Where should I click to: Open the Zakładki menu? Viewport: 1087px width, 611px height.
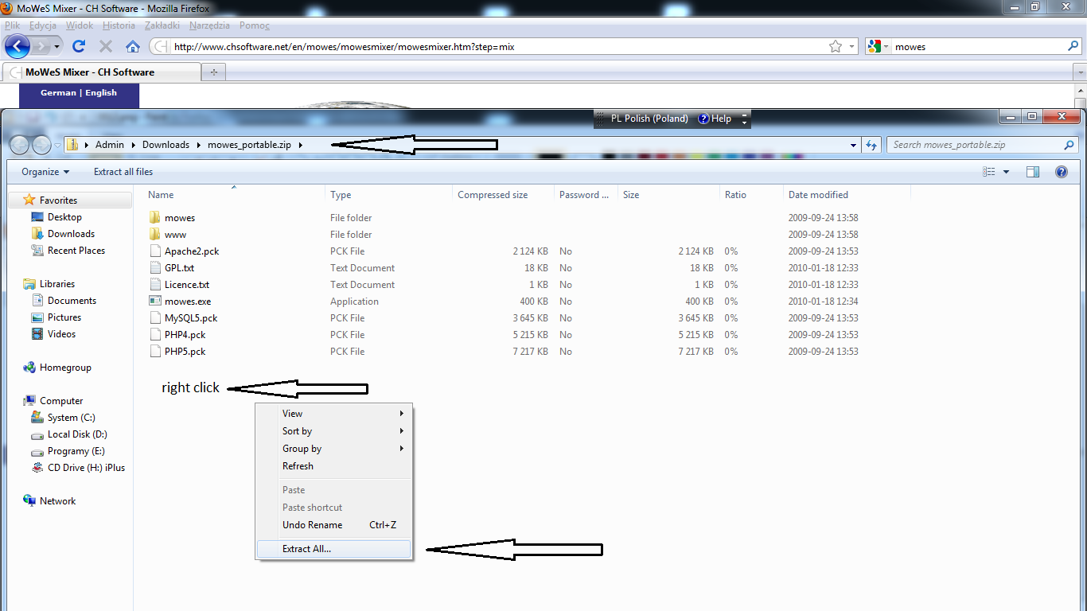[x=162, y=25]
